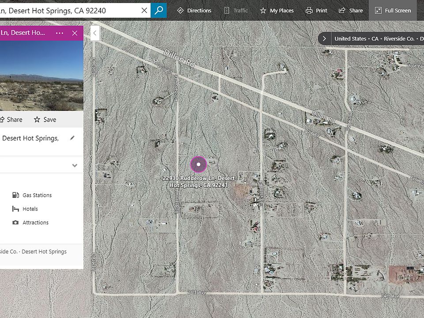Open the more options ellipsis in the location card
Image resolution: width=424 pixels, height=318 pixels.
click(60, 33)
